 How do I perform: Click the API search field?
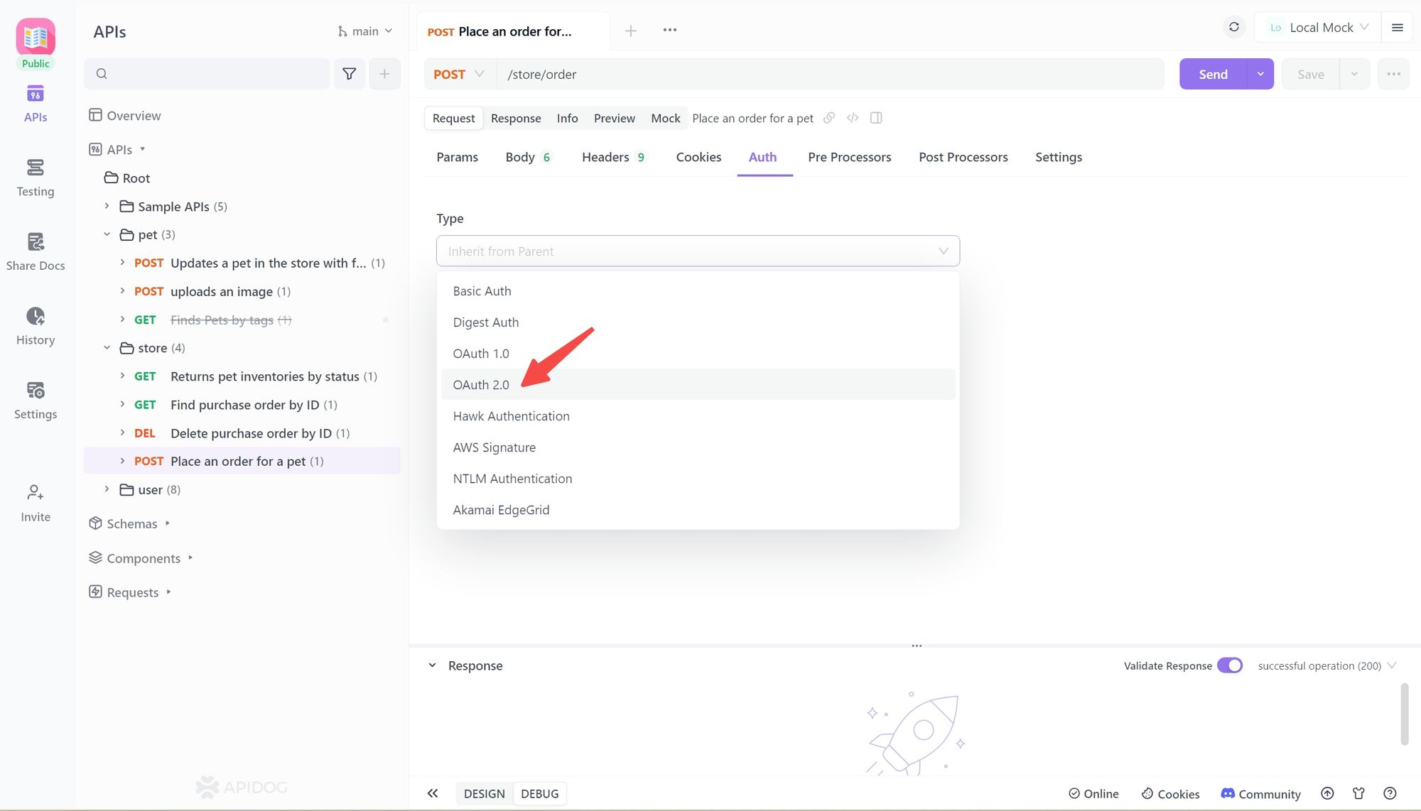[x=207, y=74]
